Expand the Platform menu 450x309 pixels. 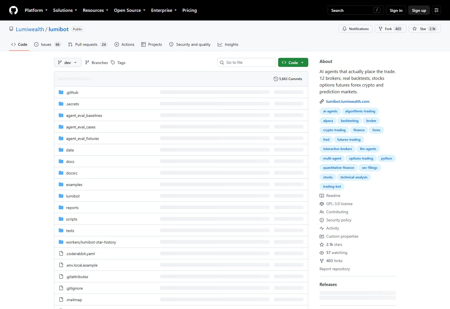(36, 10)
